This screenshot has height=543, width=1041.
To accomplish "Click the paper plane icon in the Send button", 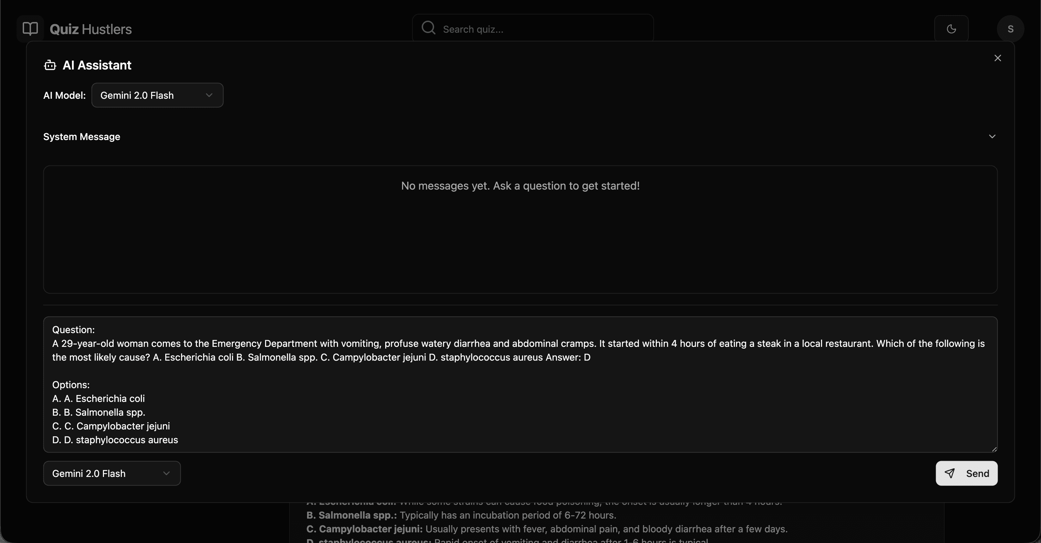I will click(950, 473).
